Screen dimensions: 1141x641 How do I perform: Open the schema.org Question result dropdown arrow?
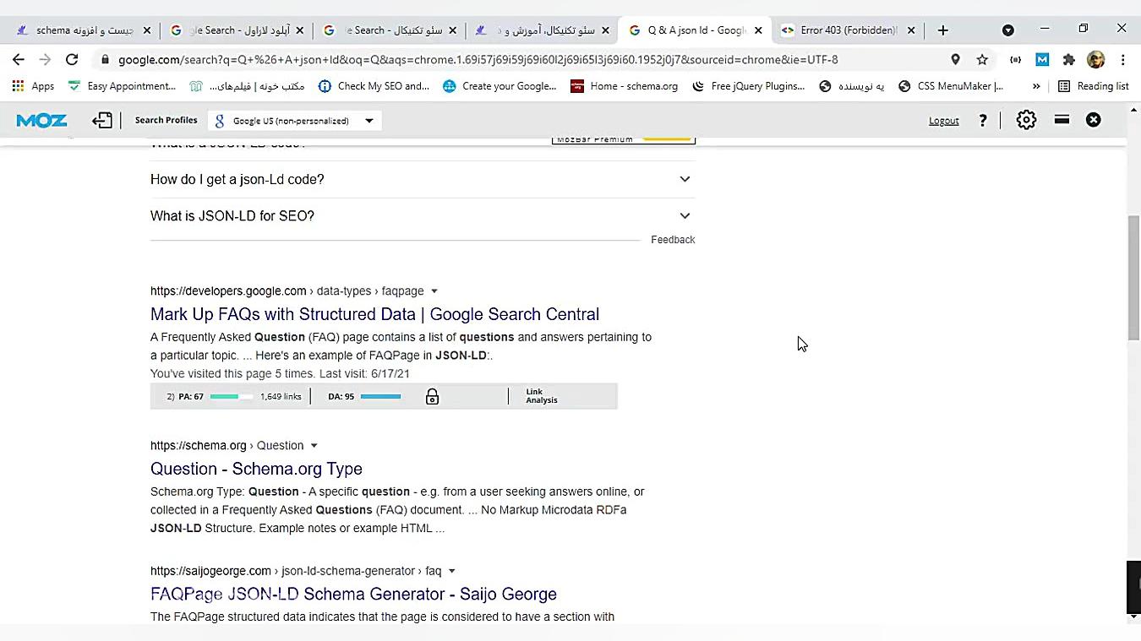click(x=314, y=446)
